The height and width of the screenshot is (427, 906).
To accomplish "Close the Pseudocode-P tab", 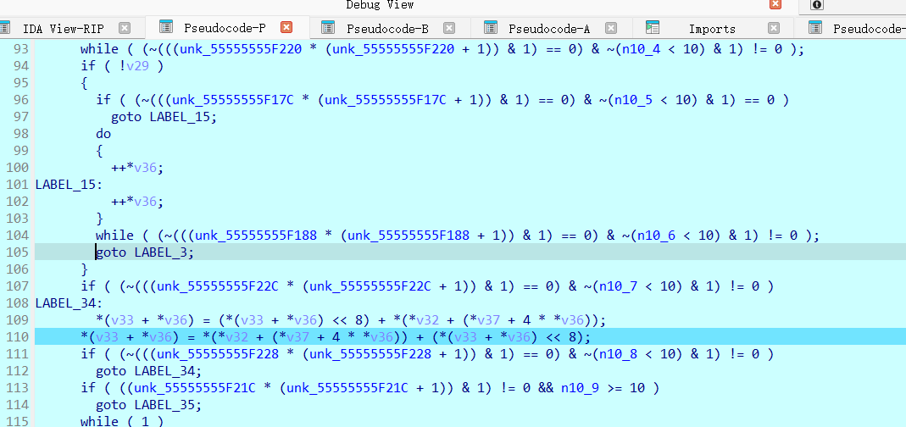I will [286, 28].
